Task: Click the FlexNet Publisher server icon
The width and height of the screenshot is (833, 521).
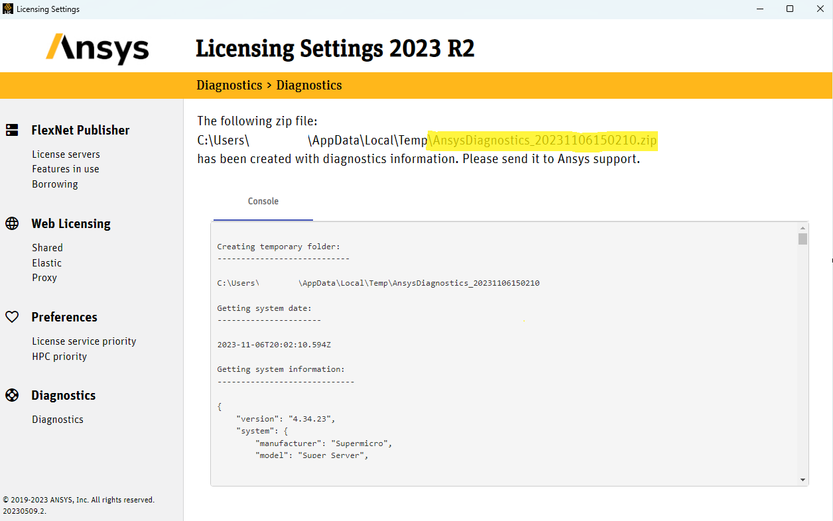Action: click(12, 130)
